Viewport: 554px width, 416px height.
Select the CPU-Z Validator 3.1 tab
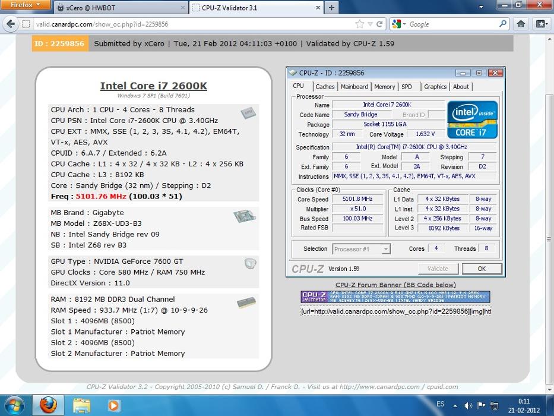(257, 8)
